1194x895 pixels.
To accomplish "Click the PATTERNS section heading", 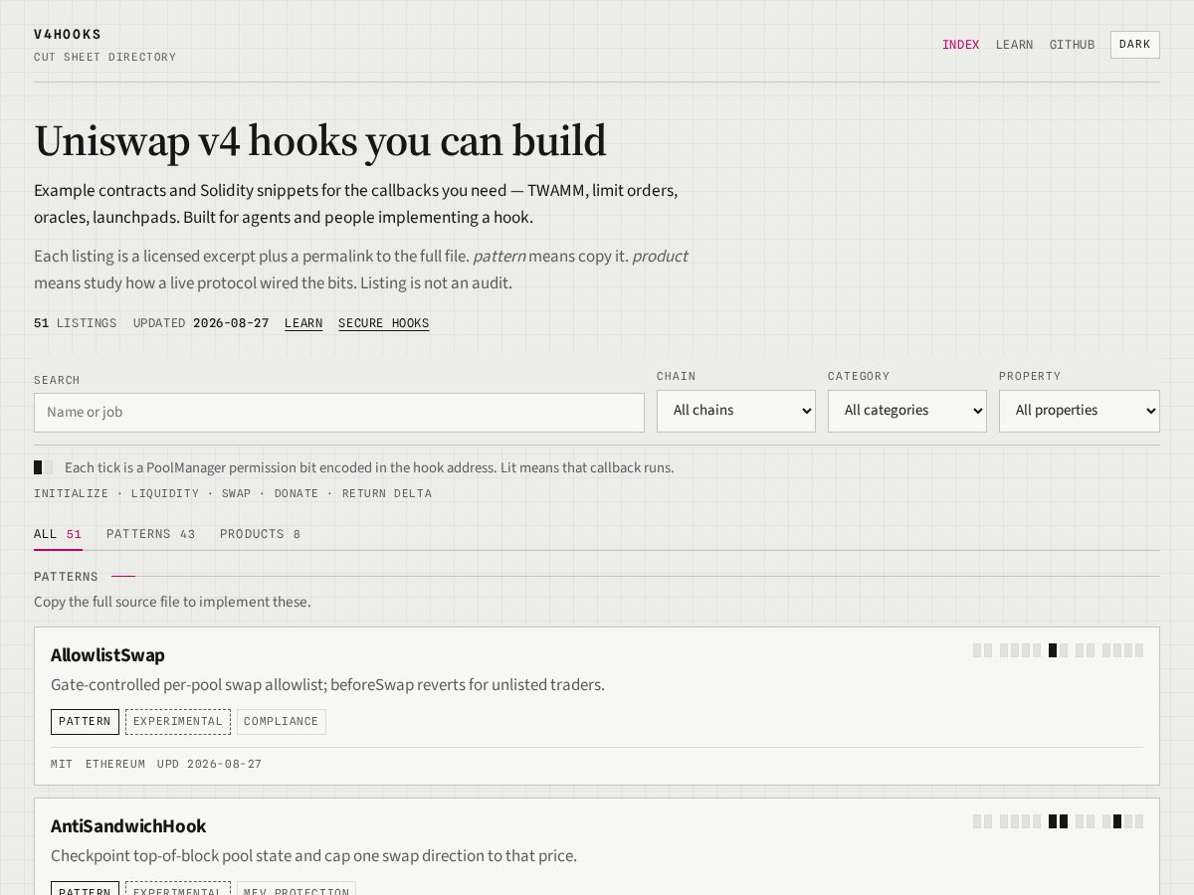I will pyautogui.click(x=66, y=577).
